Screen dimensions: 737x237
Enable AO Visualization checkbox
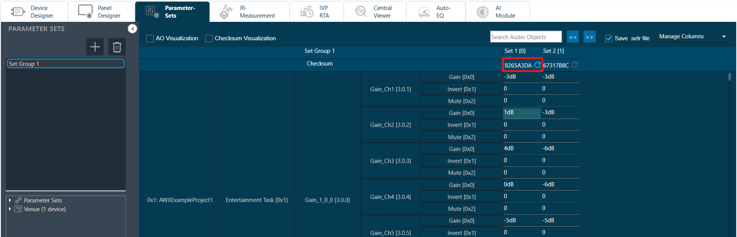coord(150,38)
